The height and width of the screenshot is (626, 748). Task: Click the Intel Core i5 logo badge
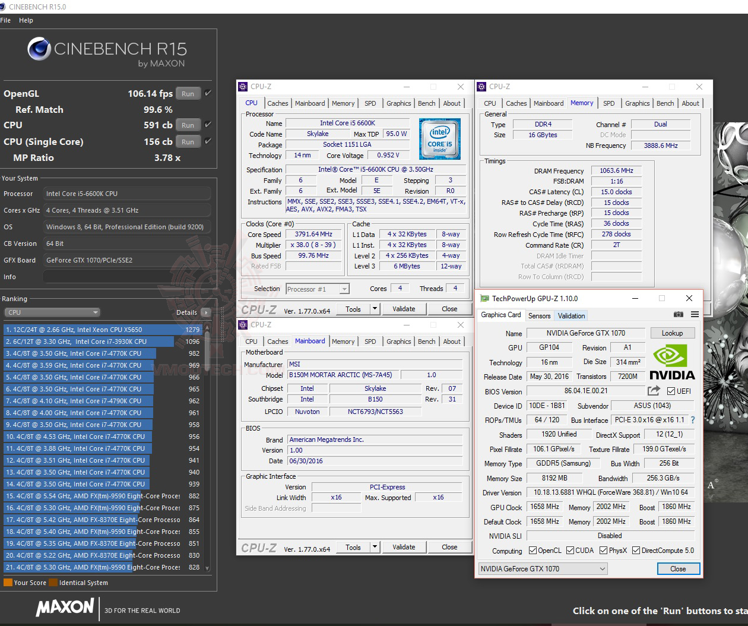[440, 138]
